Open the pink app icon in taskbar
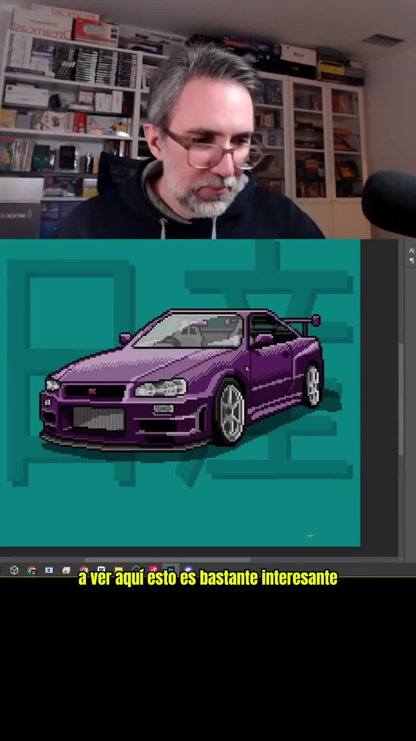The width and height of the screenshot is (416, 741). tap(153, 570)
